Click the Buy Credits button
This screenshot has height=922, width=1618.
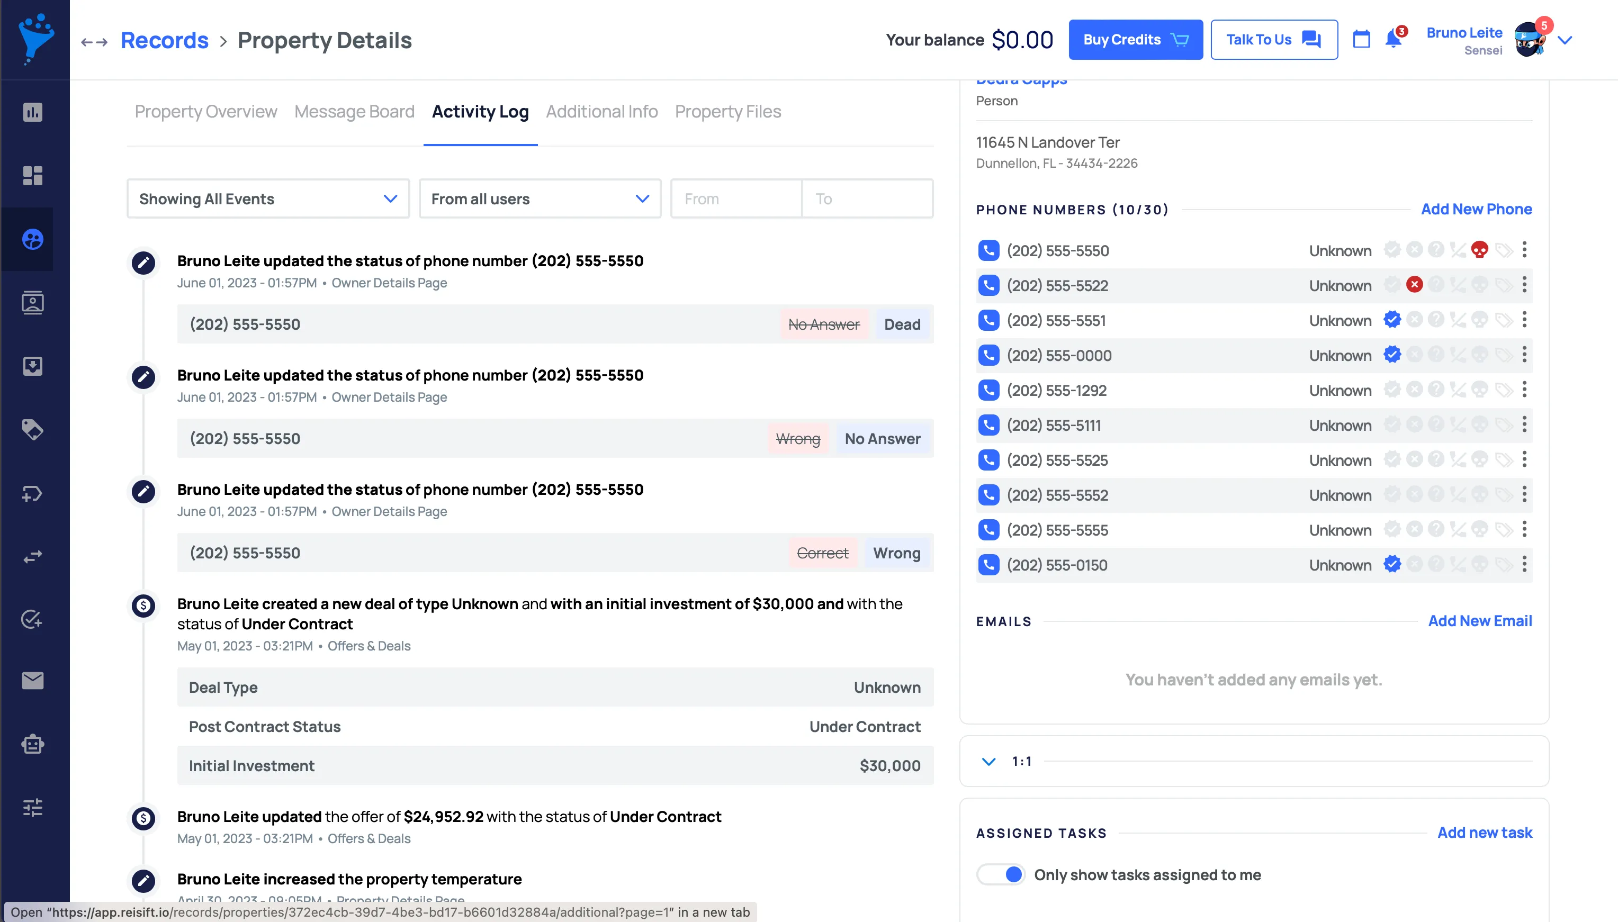1135,40
